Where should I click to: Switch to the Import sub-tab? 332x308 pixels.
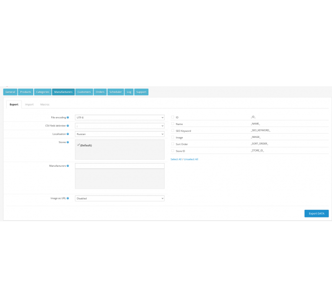tap(29, 105)
